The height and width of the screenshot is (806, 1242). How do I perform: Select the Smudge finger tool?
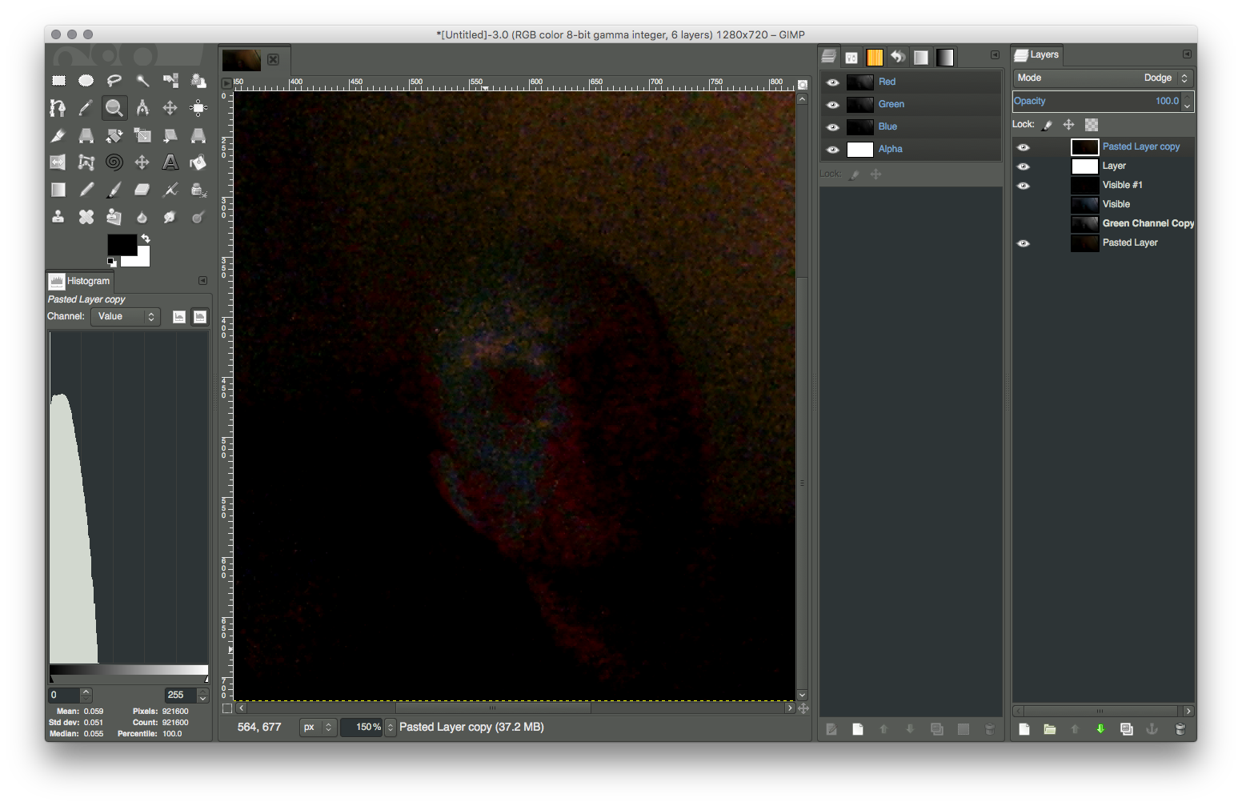[x=170, y=217]
